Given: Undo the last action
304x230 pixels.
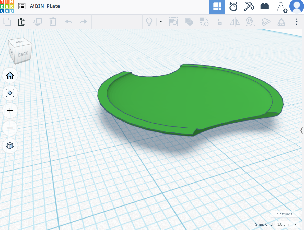Looking at the screenshot, I should click(x=69, y=22).
